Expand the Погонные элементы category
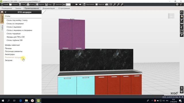The width and height of the screenshot is (184, 103). click(x=14, y=51)
